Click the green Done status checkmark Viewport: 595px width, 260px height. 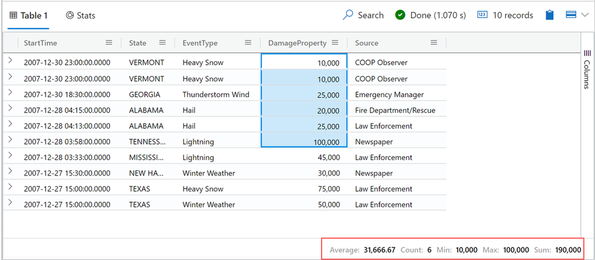[x=400, y=15]
